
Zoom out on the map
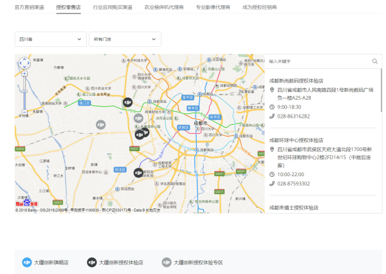pos(24,111)
